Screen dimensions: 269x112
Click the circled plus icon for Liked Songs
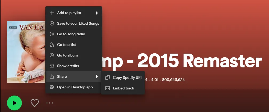(x=52, y=23)
